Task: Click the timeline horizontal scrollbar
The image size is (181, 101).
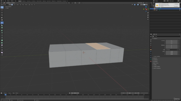Action: 75,99
